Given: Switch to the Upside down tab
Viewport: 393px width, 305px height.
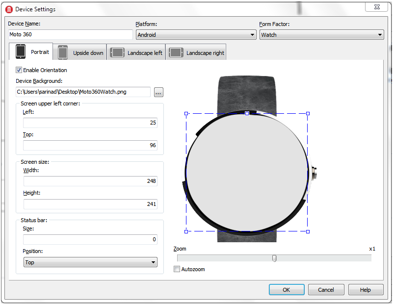Looking at the screenshot, I should 88,53.
